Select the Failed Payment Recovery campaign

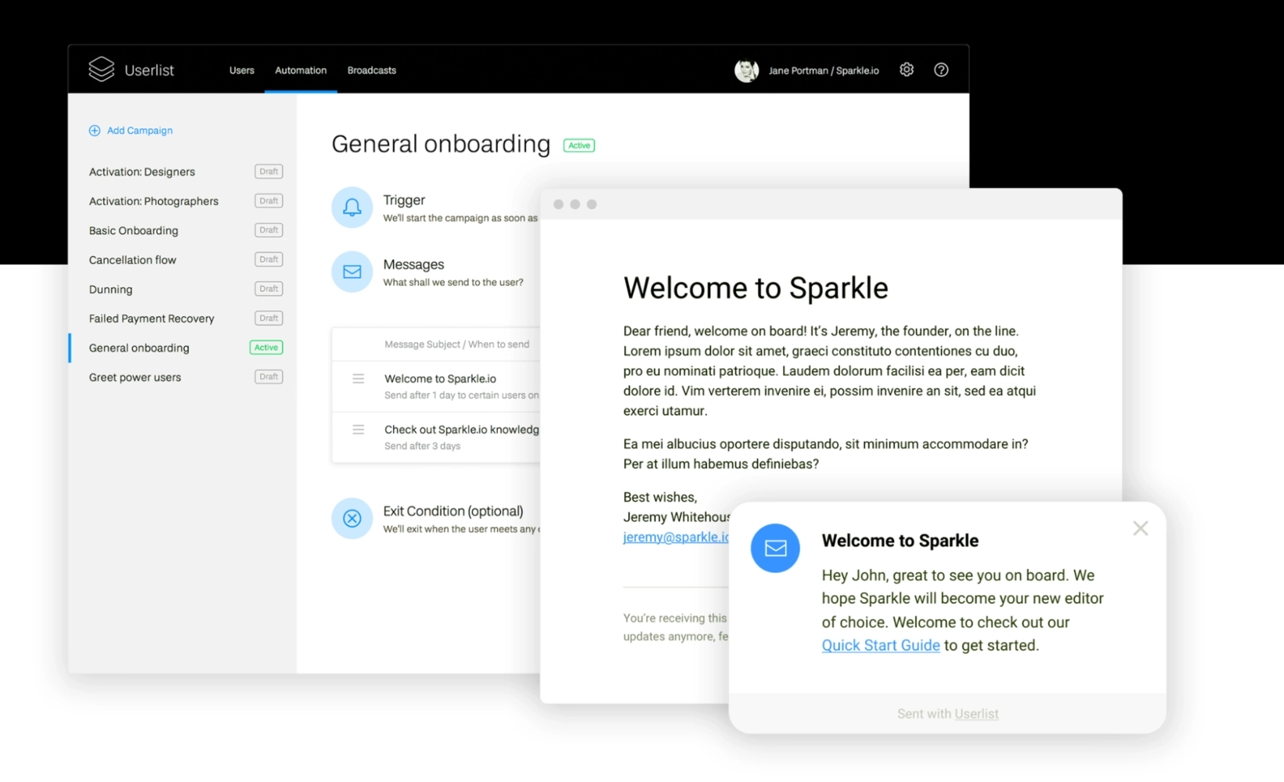point(151,318)
